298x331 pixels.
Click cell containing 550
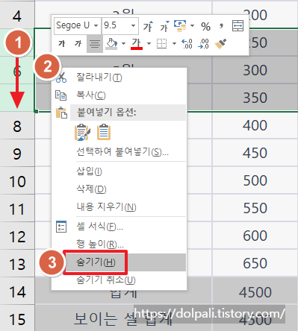[255, 208]
